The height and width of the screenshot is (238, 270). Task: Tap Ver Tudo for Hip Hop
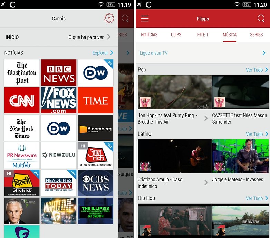(x=257, y=198)
